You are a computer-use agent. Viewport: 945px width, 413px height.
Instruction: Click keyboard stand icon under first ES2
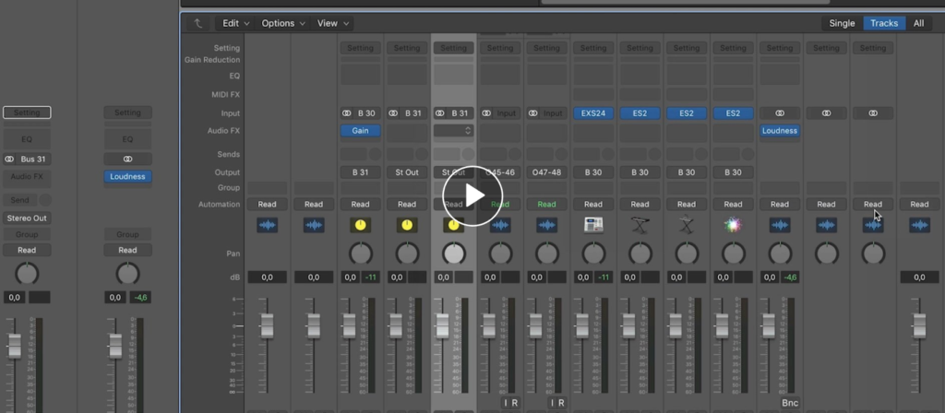coord(640,225)
